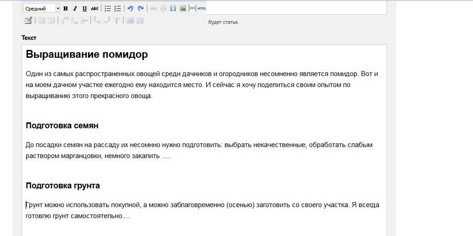Insert table column after
The width and height of the screenshot is (473, 236).
[107, 20]
